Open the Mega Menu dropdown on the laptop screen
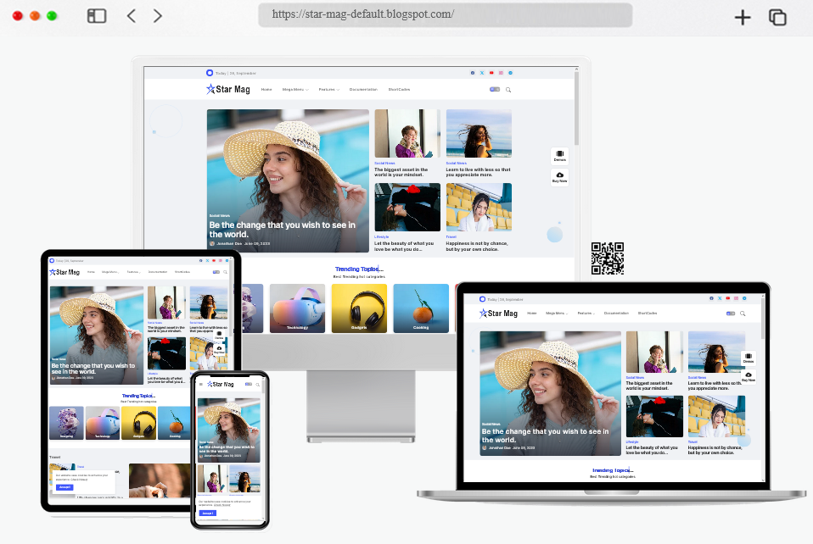 (555, 313)
